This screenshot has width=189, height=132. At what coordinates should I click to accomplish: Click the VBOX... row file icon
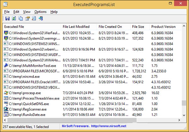click(6, 87)
